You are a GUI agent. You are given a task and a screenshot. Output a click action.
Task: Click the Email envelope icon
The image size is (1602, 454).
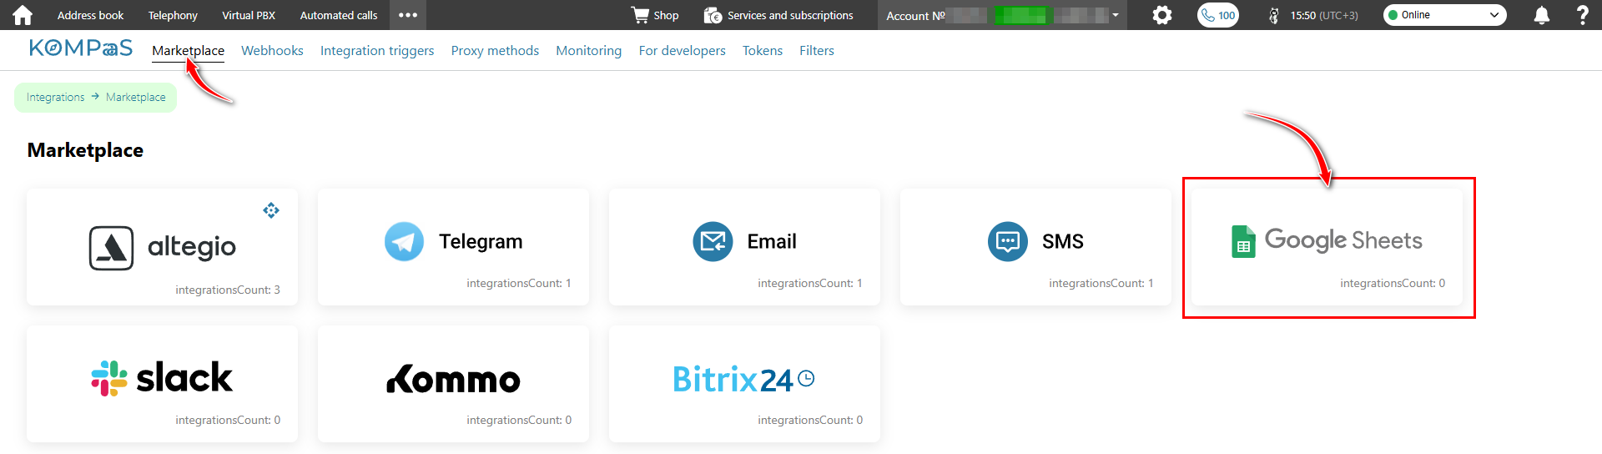713,241
